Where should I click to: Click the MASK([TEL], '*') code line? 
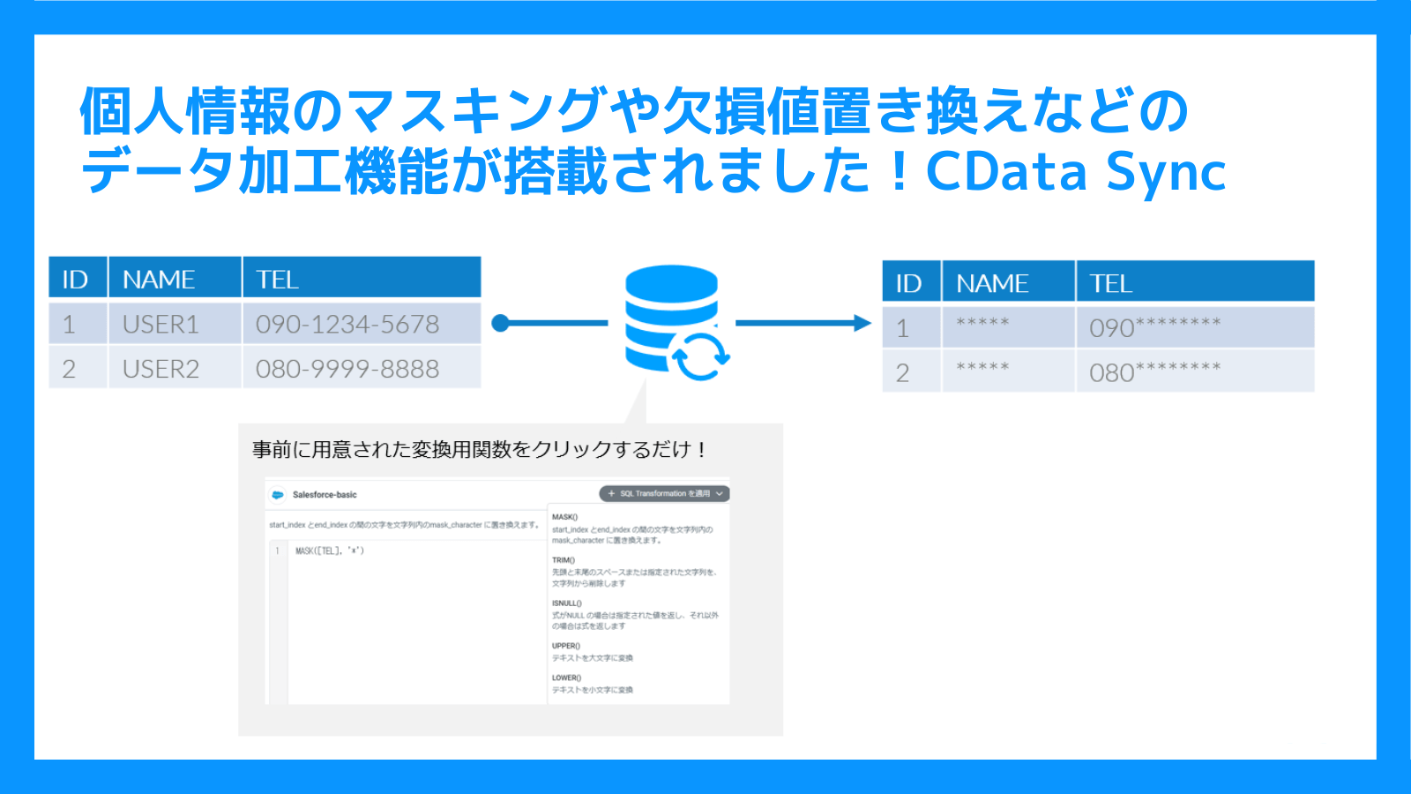pyautogui.click(x=330, y=551)
